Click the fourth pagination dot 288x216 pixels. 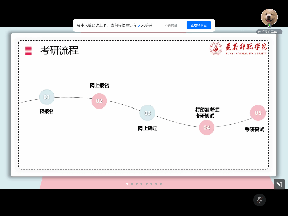(x=141, y=184)
